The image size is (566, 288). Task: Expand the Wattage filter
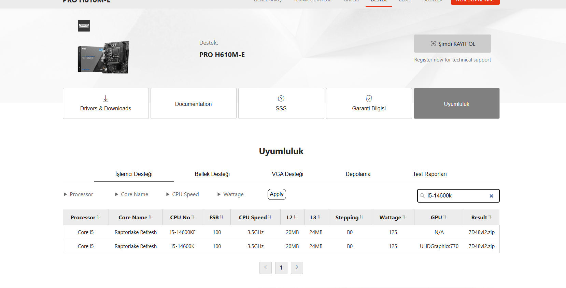[230, 194]
